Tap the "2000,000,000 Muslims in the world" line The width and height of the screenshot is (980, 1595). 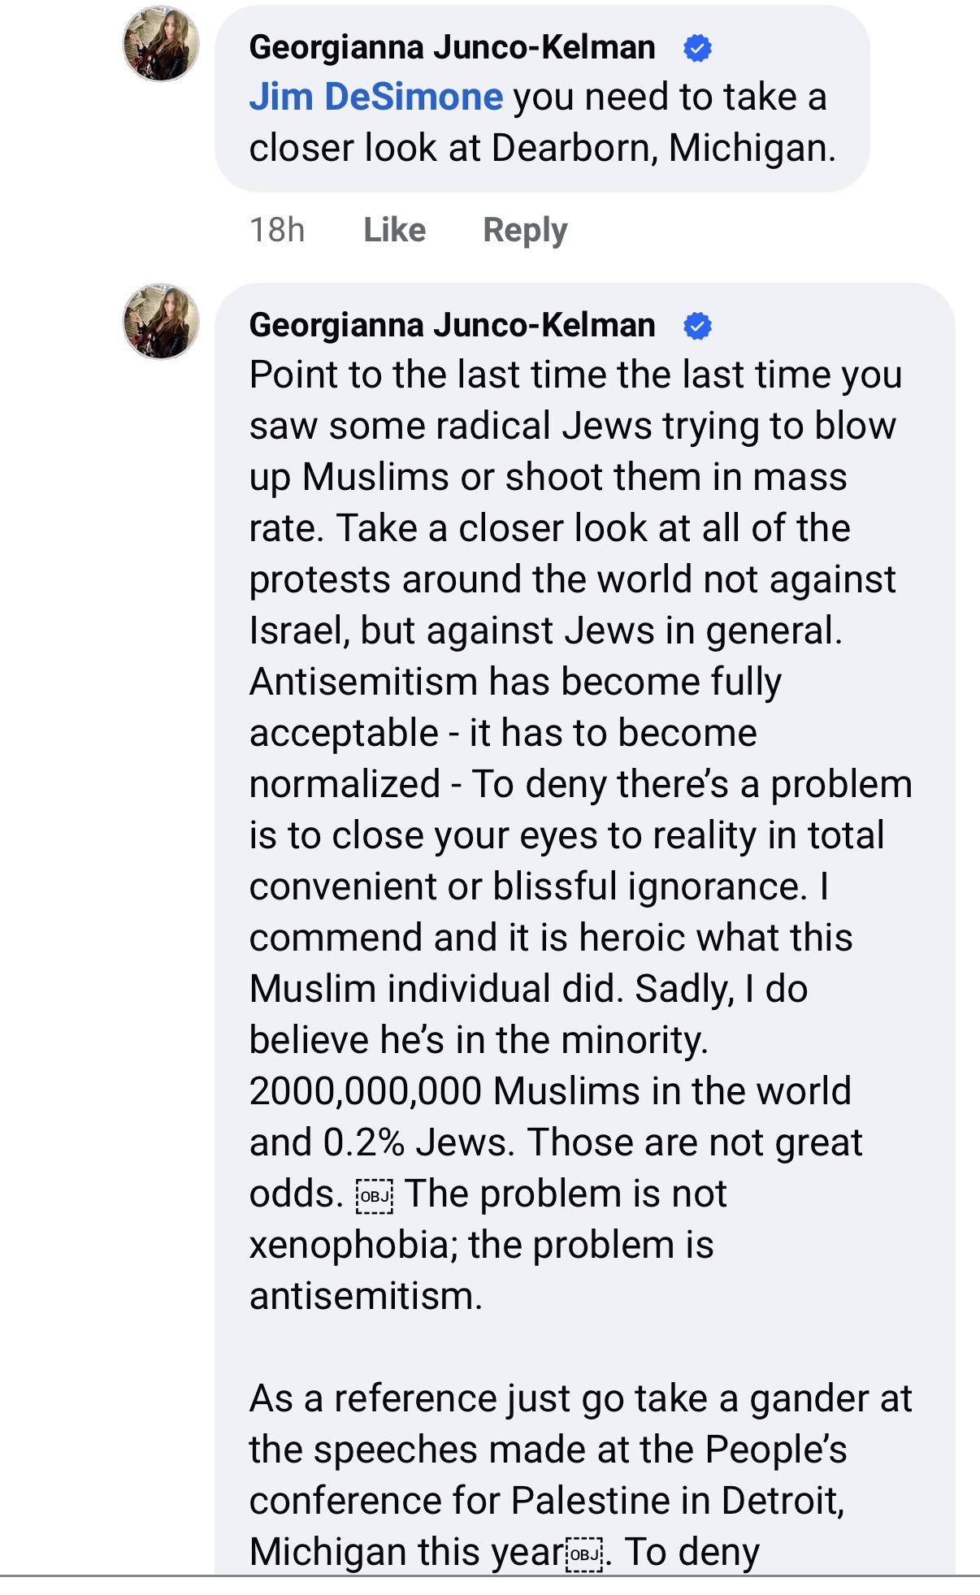click(x=550, y=1091)
